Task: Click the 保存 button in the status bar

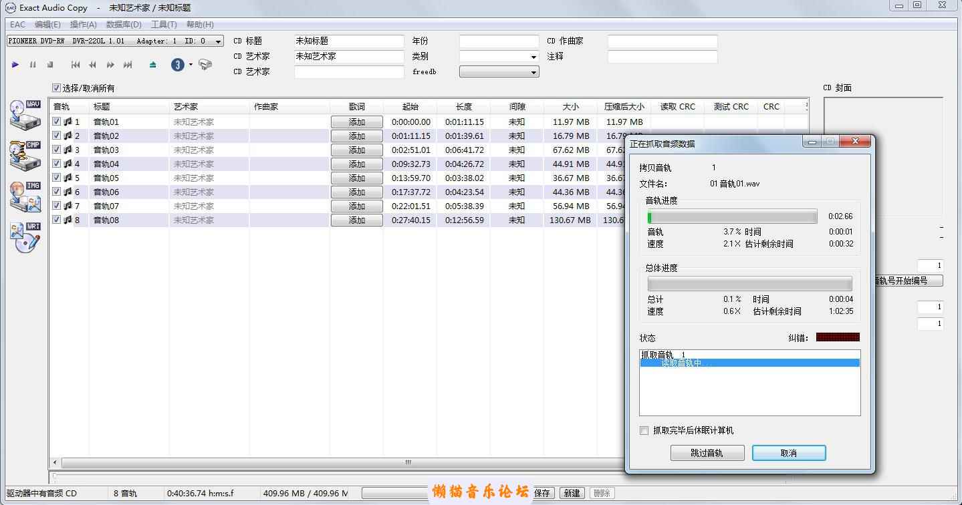Action: (542, 493)
